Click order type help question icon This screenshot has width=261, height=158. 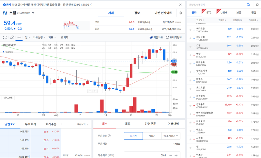(109, 136)
